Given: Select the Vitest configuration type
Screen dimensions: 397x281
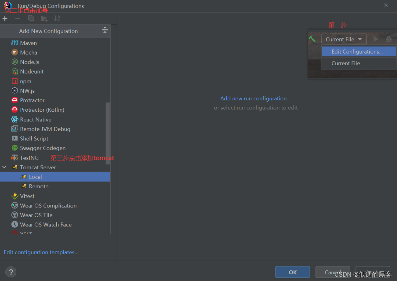Looking at the screenshot, I should point(55,196).
